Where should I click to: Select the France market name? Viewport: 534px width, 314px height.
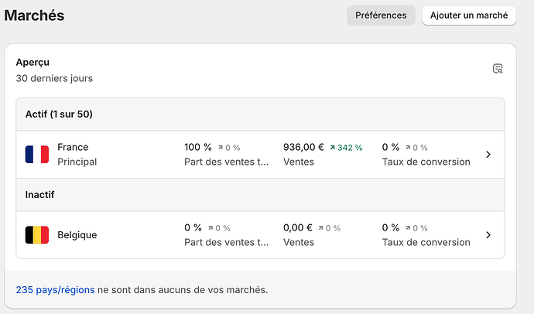pyautogui.click(x=73, y=147)
